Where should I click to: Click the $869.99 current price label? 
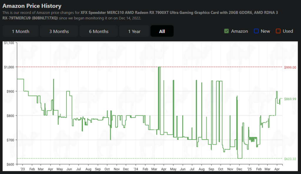pos(290,99)
